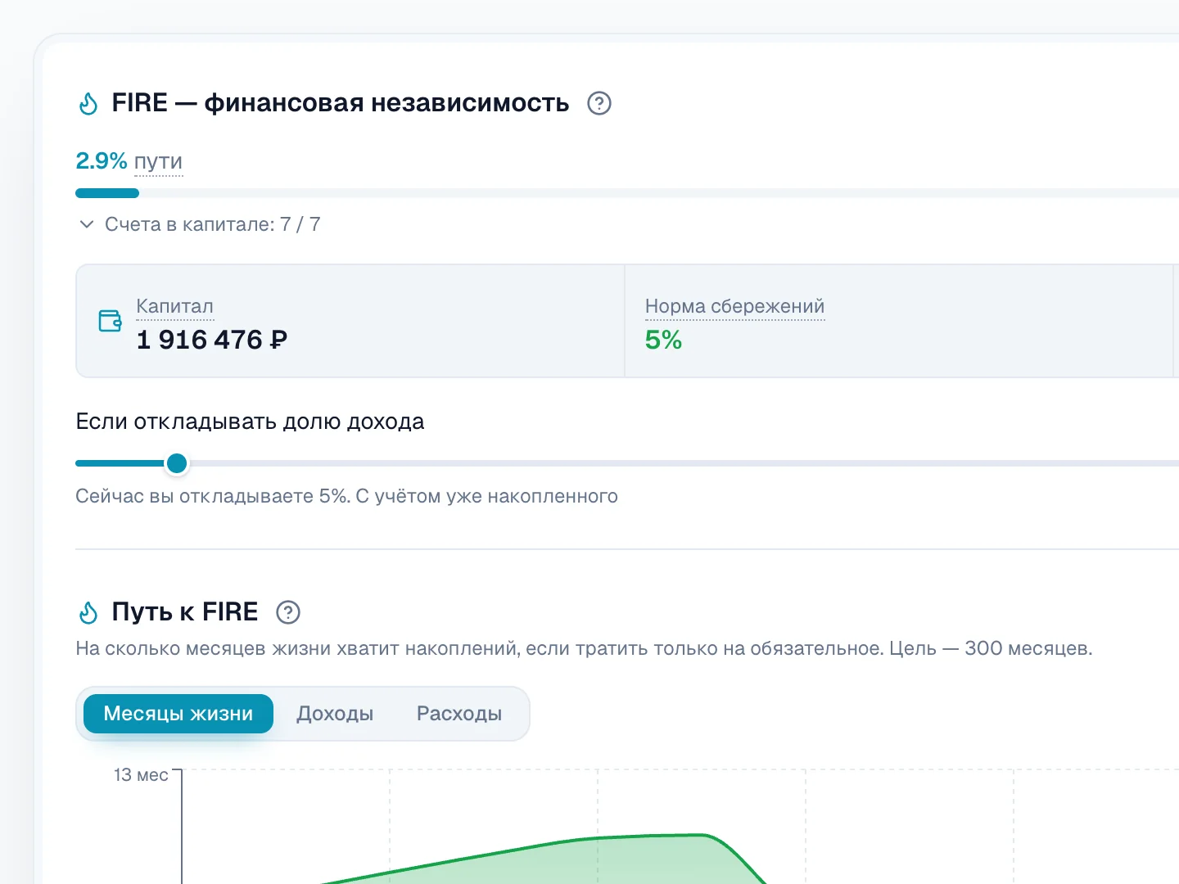Click the underlined word пути
The image size is (1179, 884).
click(158, 161)
